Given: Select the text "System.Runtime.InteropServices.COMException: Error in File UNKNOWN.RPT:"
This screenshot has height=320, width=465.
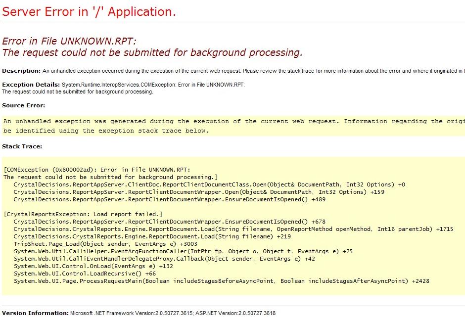Looking at the screenshot, I should [x=153, y=85].
